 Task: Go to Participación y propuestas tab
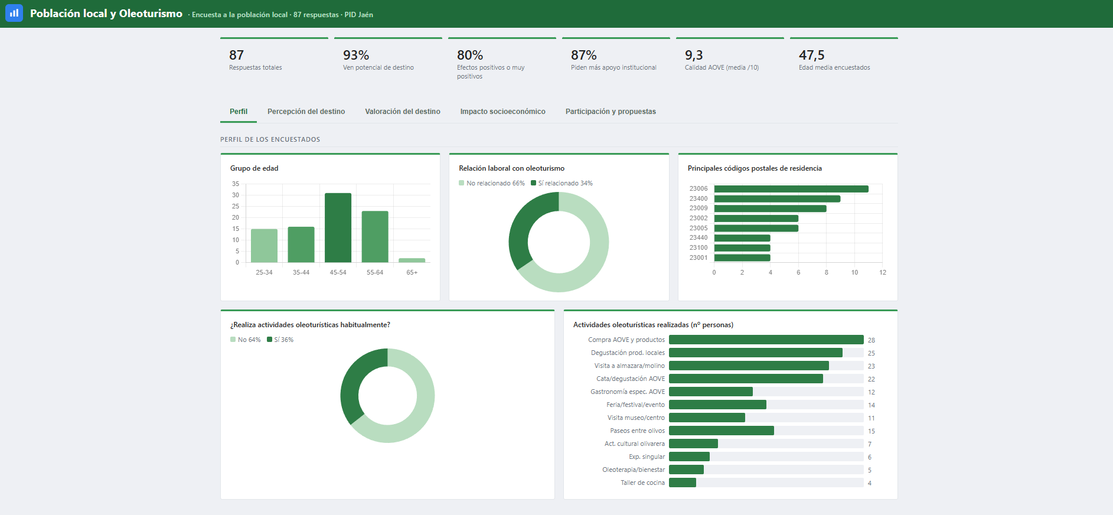click(611, 112)
